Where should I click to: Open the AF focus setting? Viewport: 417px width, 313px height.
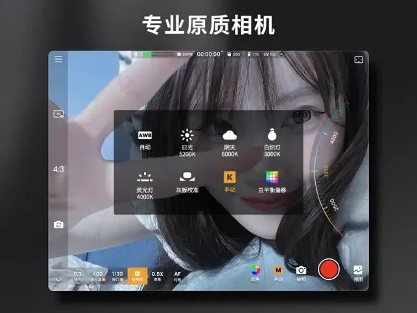click(x=178, y=276)
